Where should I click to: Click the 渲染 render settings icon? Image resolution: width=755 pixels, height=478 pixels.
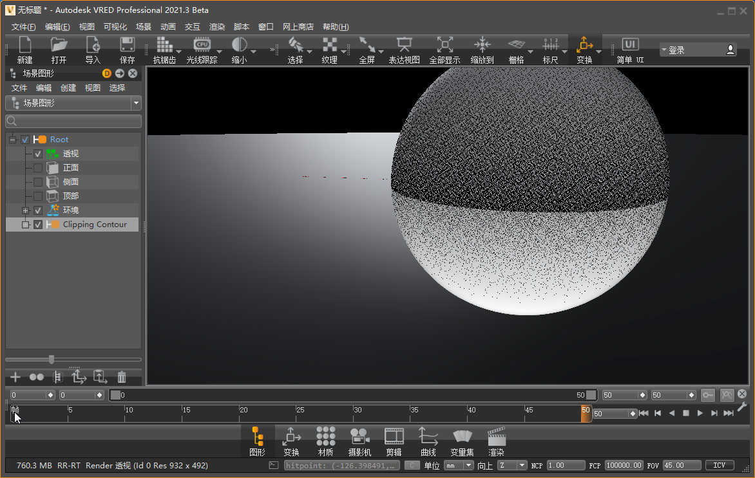(x=496, y=437)
